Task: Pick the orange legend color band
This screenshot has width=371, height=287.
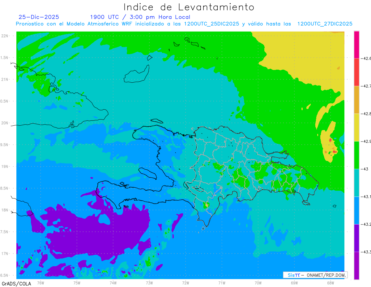Action: (356, 100)
